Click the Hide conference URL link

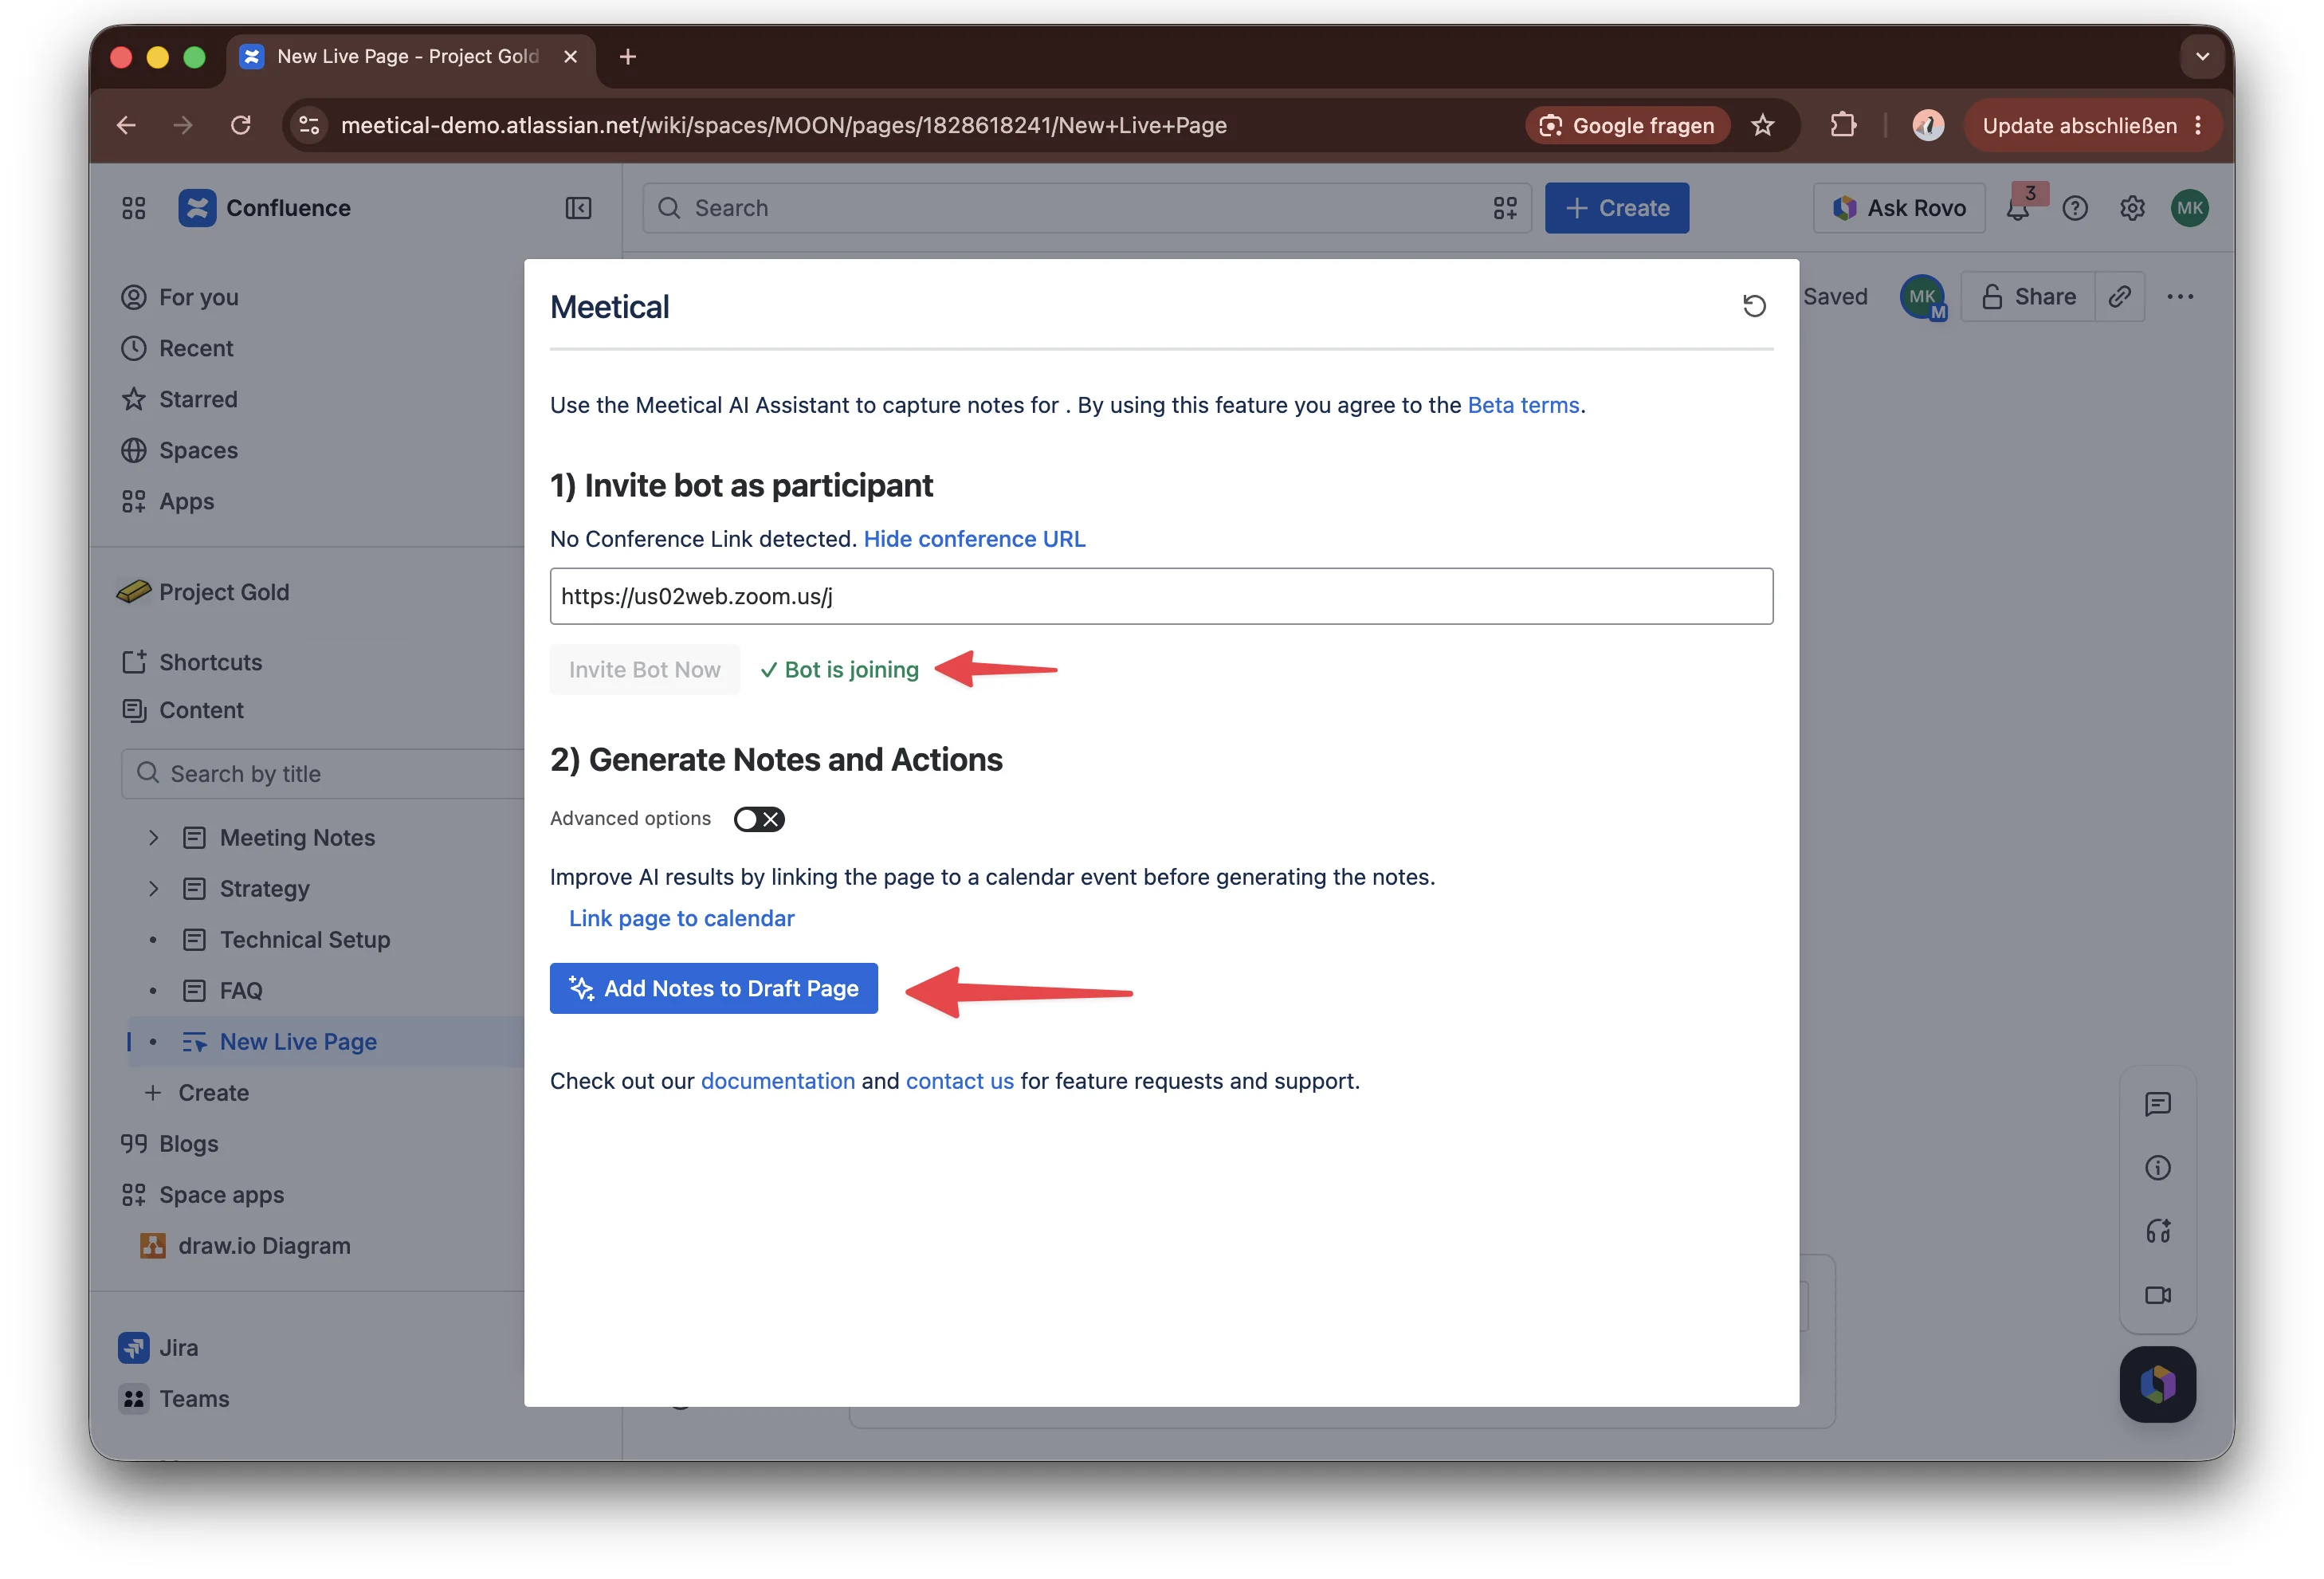[x=974, y=539]
